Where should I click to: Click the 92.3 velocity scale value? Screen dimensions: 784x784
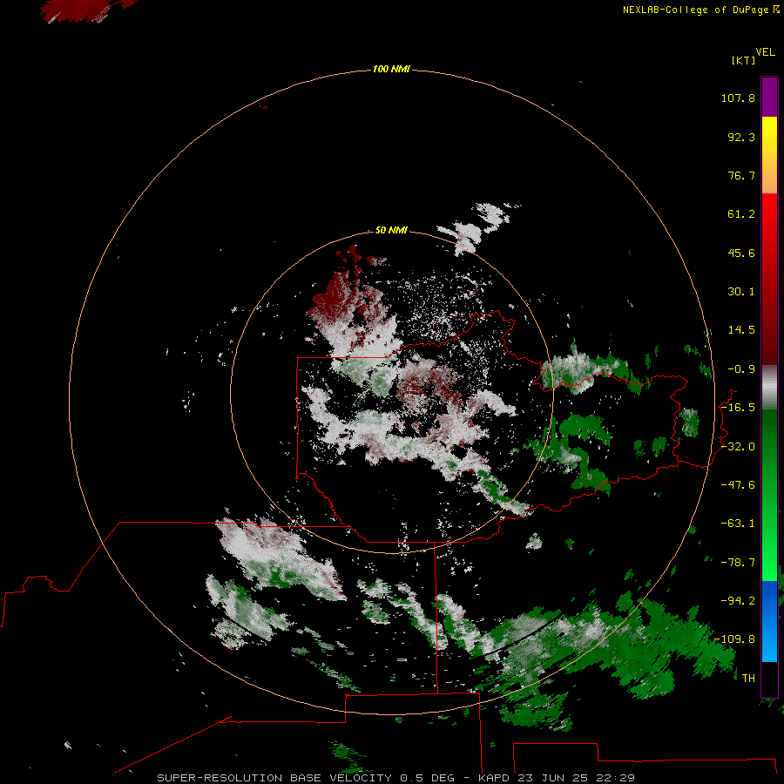pyautogui.click(x=741, y=137)
